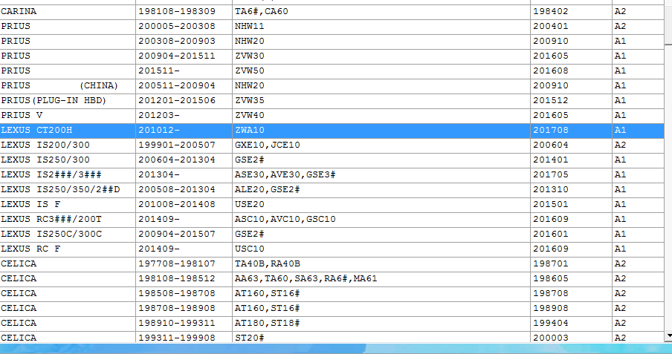Click the ASE30,AVE30,GSE3# frame cell
Image resolution: width=672 pixels, height=354 pixels.
click(x=381, y=174)
